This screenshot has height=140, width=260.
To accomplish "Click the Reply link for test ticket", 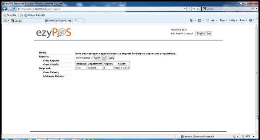I will tap(117, 68).
